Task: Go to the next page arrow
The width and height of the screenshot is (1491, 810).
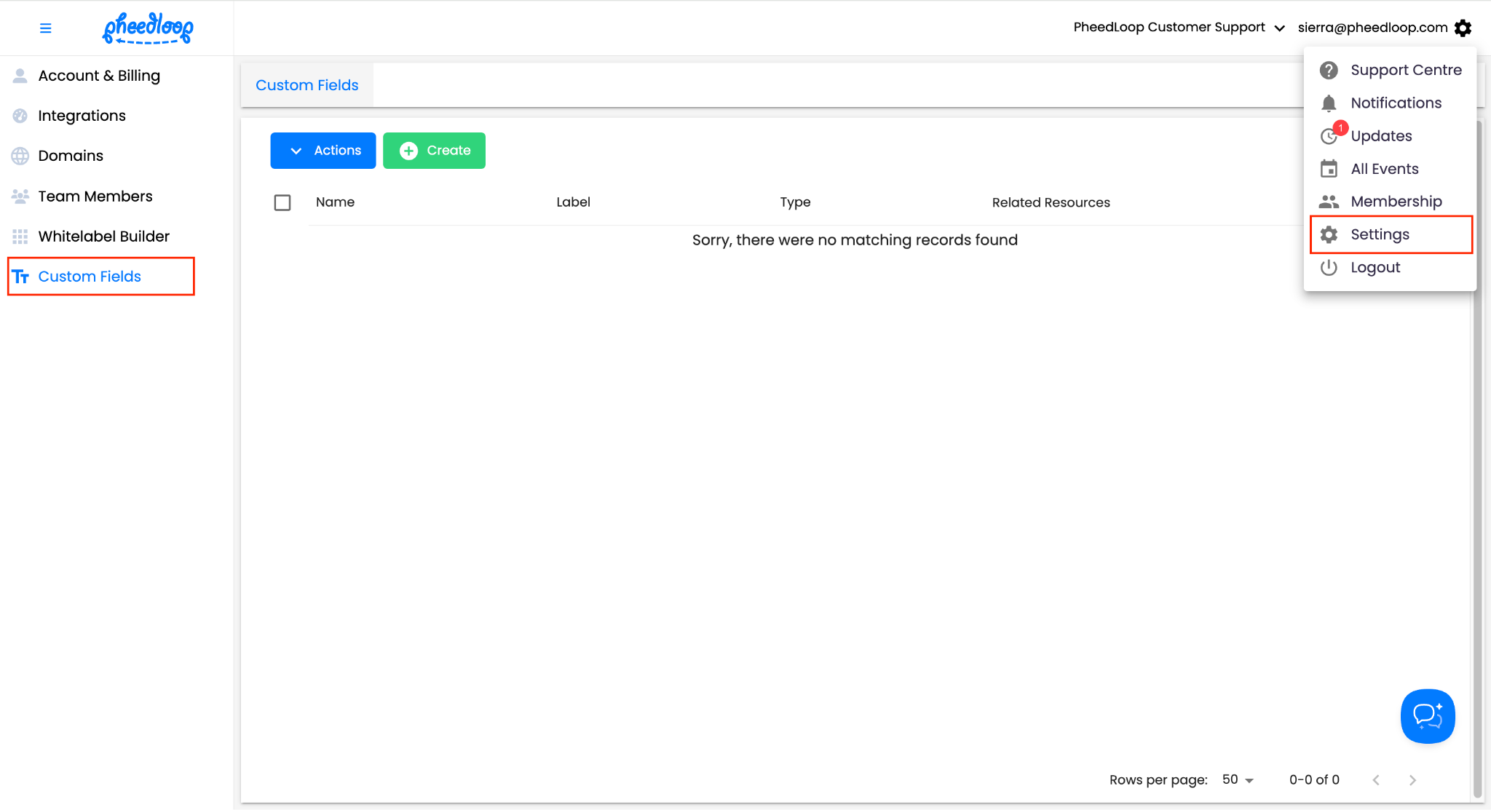Action: pyautogui.click(x=1412, y=780)
